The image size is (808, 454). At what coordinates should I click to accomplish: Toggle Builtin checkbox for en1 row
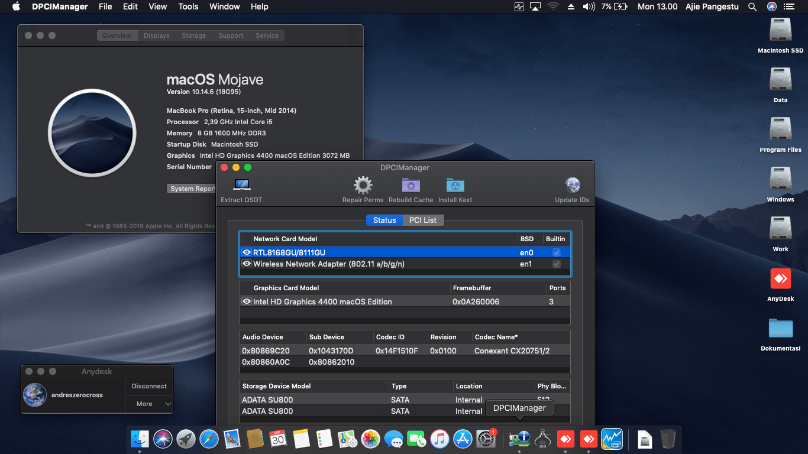click(556, 264)
